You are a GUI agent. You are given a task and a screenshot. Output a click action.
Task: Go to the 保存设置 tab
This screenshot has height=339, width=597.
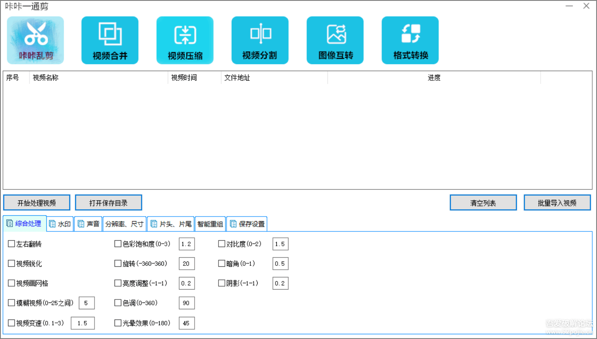pos(247,224)
